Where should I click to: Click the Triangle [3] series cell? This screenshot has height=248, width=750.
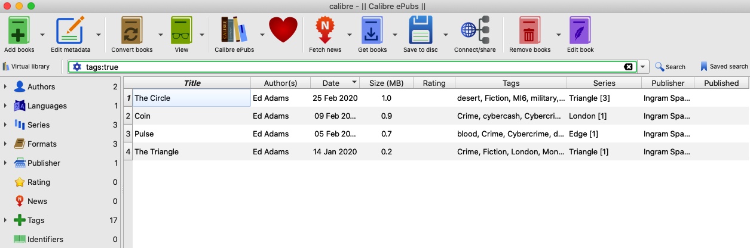pyautogui.click(x=604, y=98)
